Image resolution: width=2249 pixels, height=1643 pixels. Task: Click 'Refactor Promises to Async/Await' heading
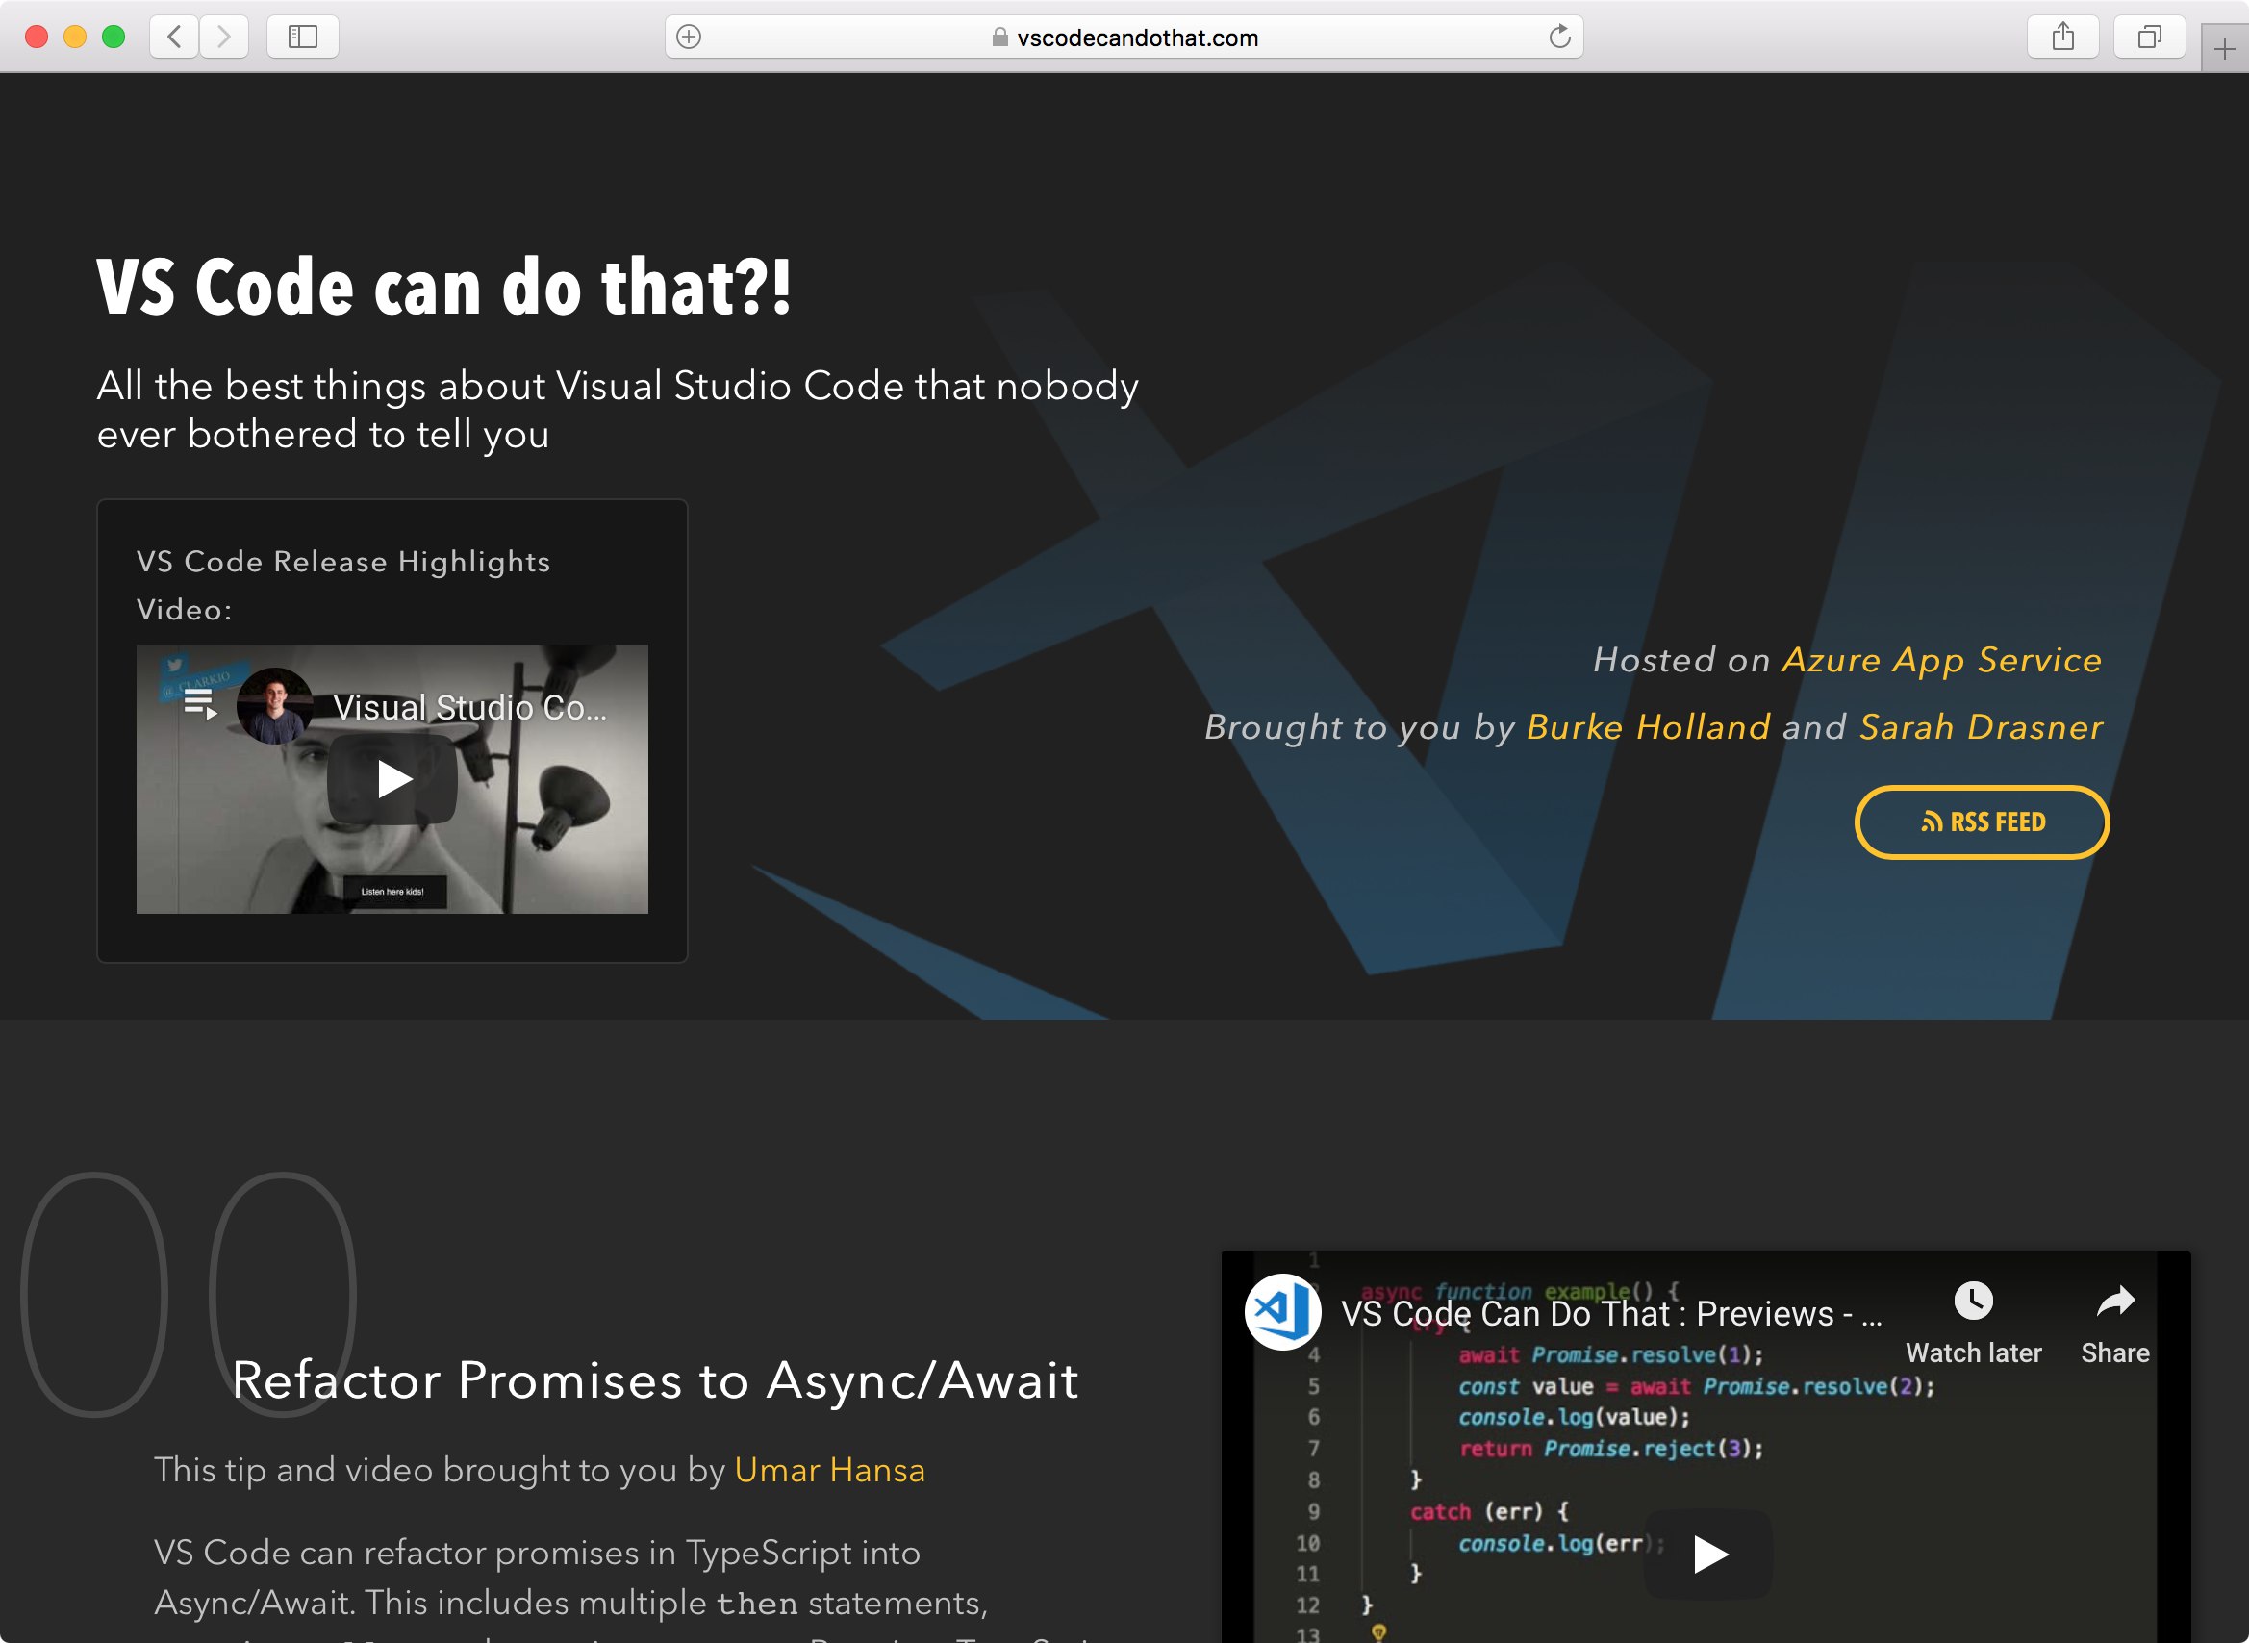[655, 1379]
